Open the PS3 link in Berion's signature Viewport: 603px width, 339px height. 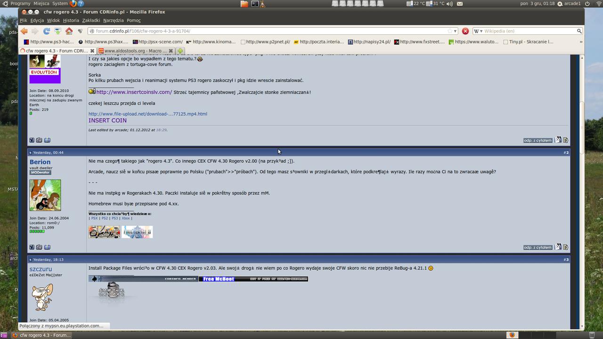click(114, 218)
